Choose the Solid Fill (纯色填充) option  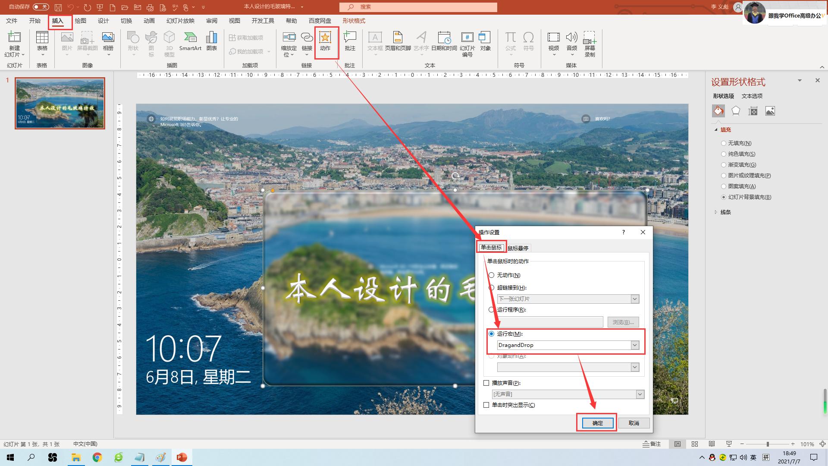click(724, 154)
